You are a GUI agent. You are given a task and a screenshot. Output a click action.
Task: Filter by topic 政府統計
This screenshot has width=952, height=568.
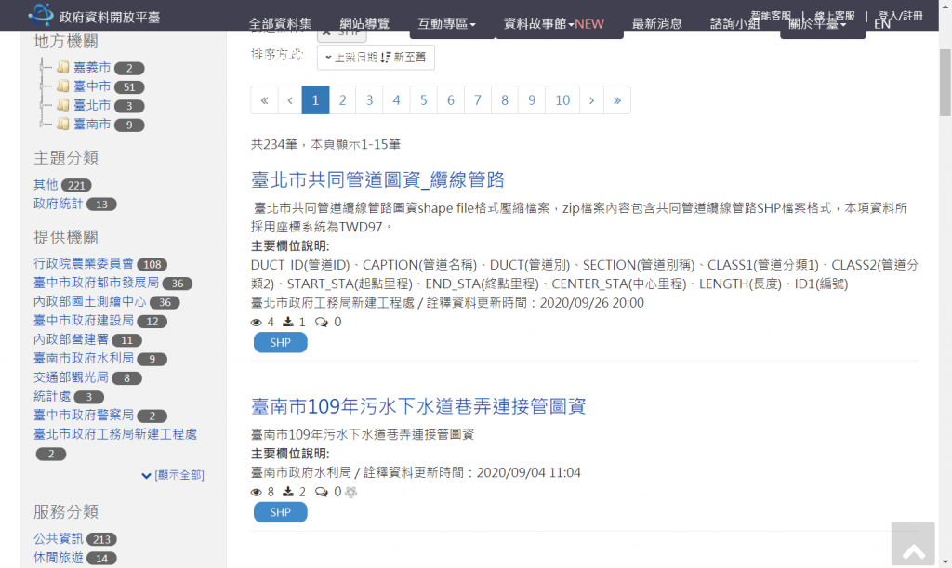[x=58, y=204]
